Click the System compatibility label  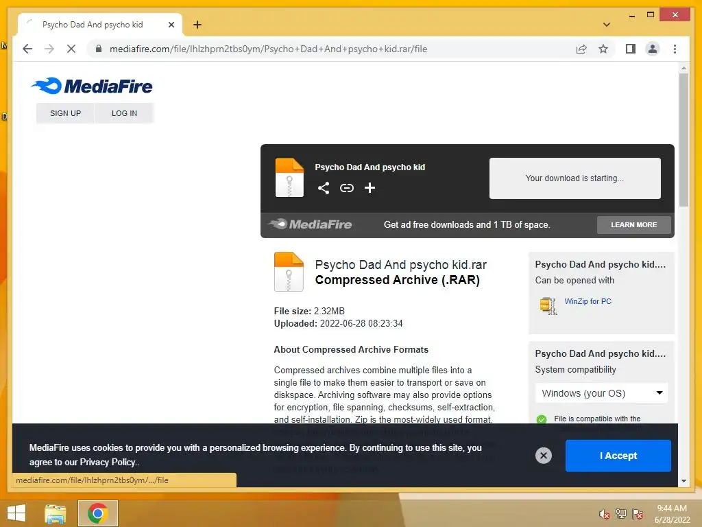[575, 370]
